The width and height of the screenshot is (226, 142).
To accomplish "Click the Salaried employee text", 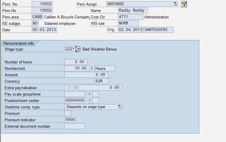I will tap(60, 23).
